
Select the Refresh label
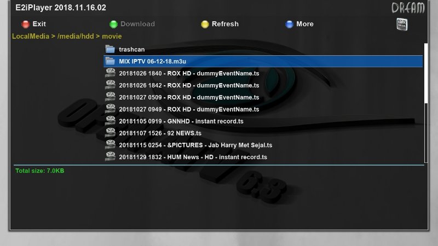coord(225,24)
